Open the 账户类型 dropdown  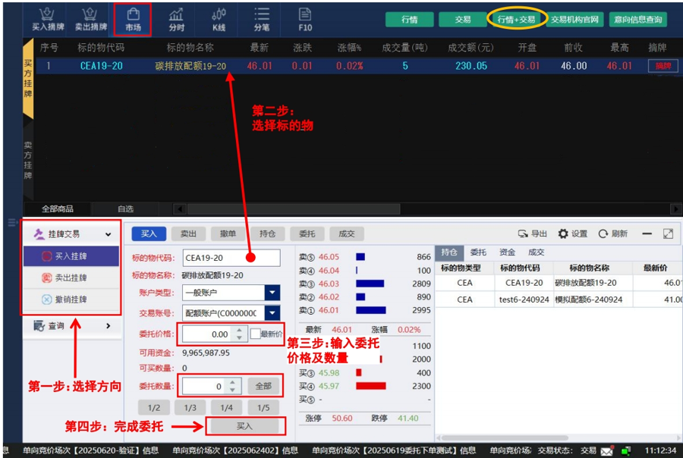coord(272,293)
